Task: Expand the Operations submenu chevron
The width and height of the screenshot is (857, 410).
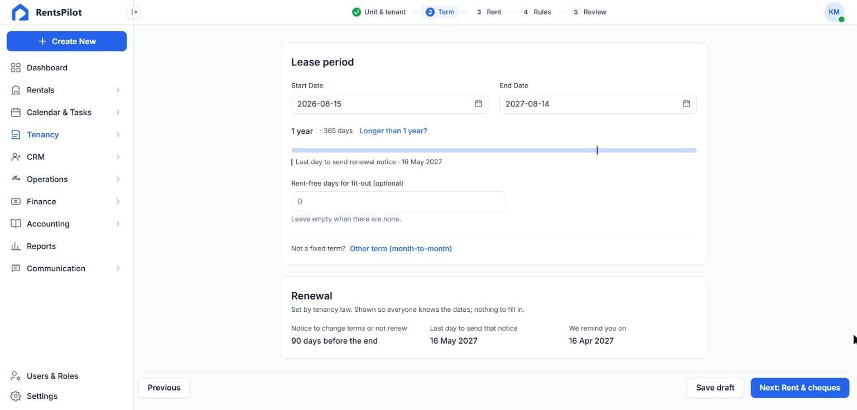Action: point(118,179)
